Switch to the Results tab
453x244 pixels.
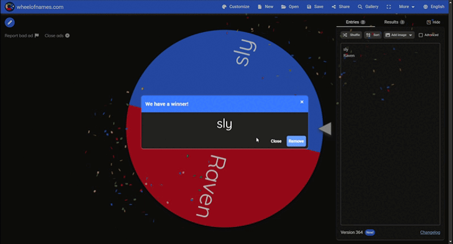394,22
